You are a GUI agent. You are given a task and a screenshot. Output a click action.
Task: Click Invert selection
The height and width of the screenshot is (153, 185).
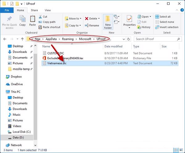pyautogui.click(x=167, y=27)
